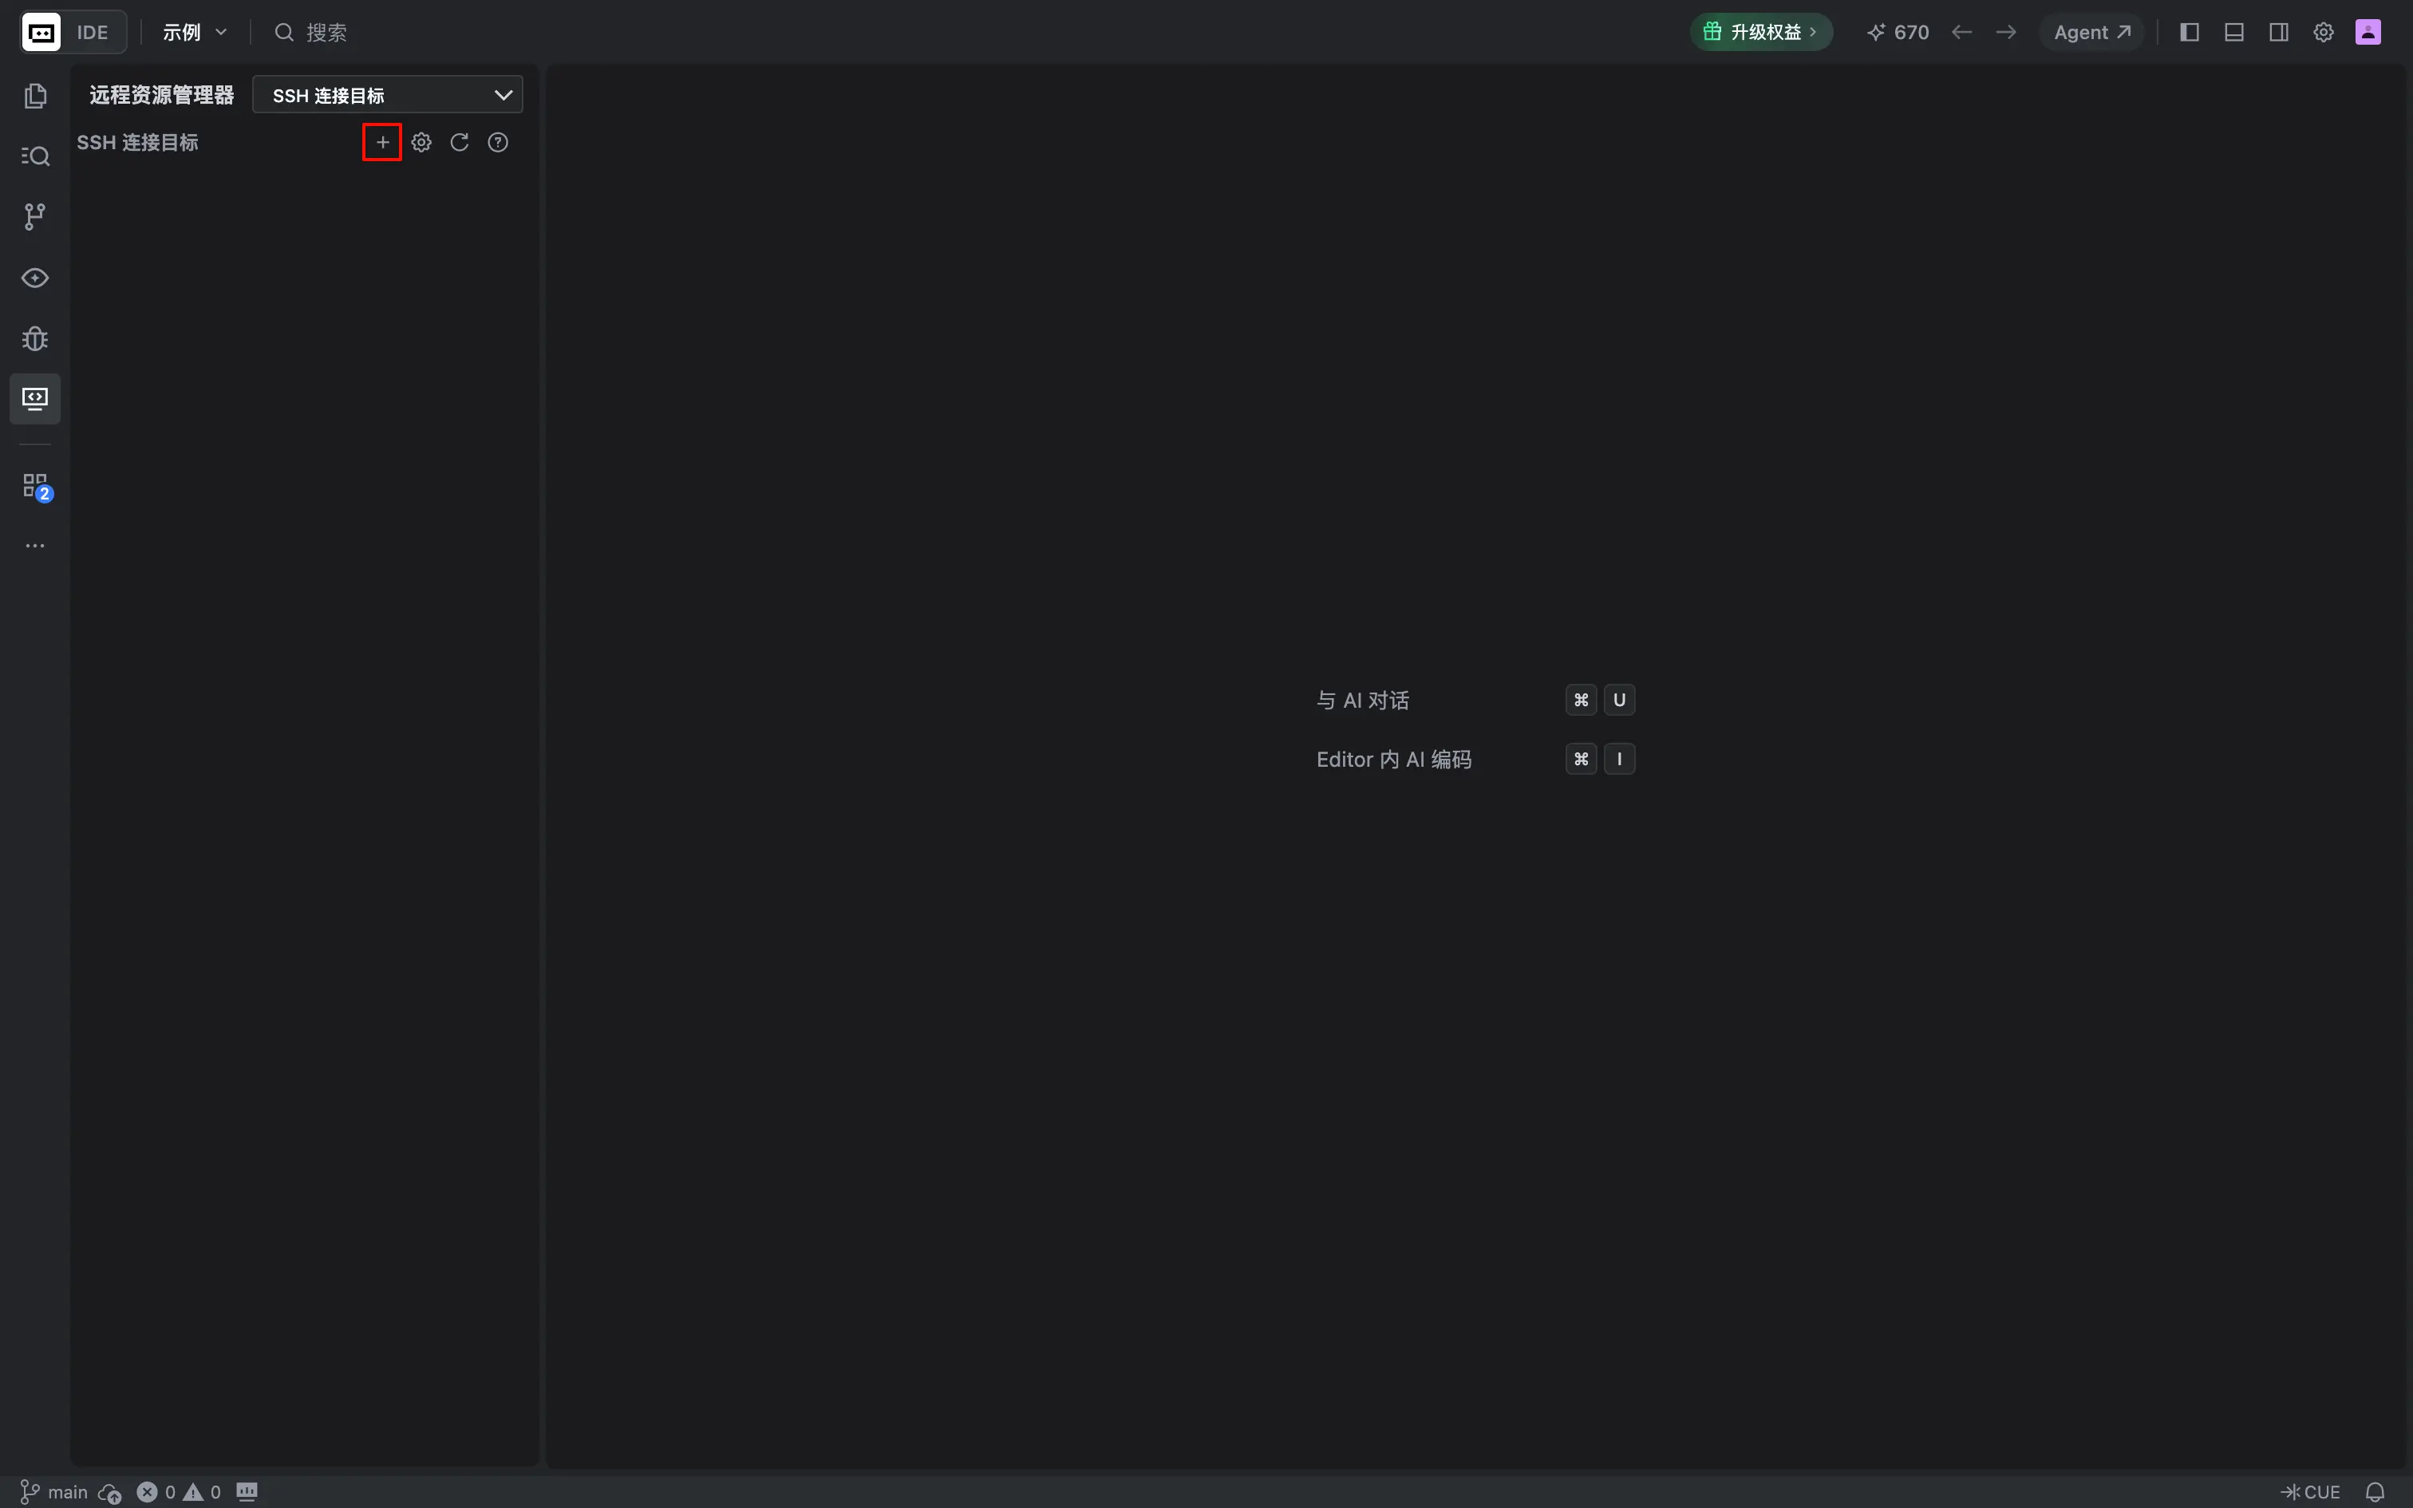2413x1508 pixels.
Task: Click the cloud sync icon in status bar
Action: point(109,1492)
